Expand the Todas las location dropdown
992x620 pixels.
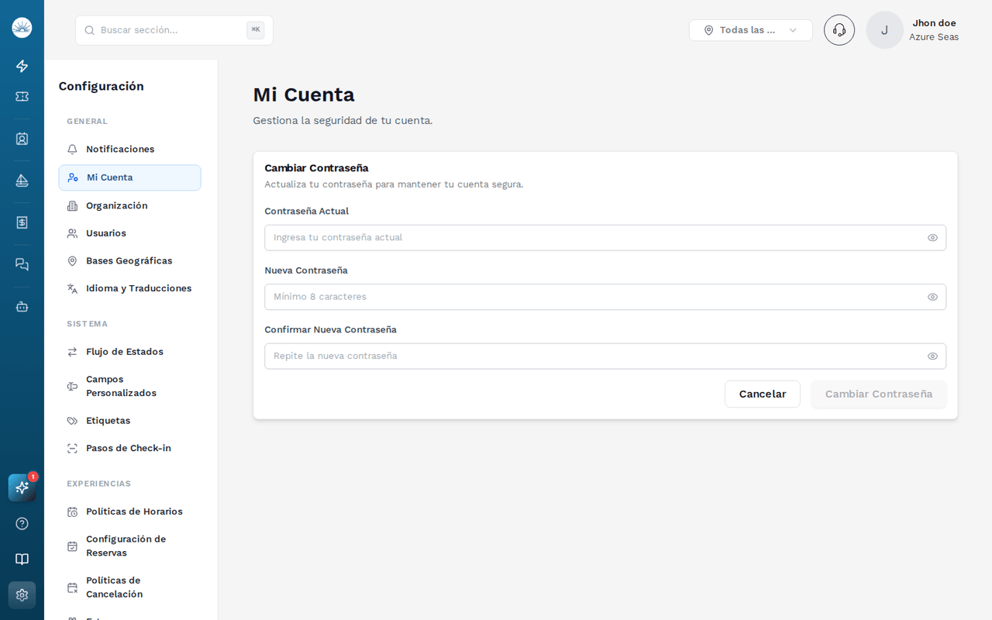click(750, 30)
